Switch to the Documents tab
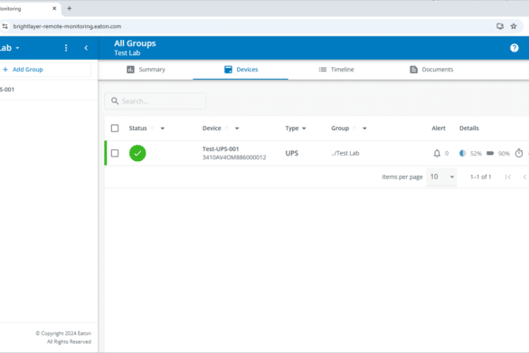The height and width of the screenshot is (353, 529). (x=431, y=70)
